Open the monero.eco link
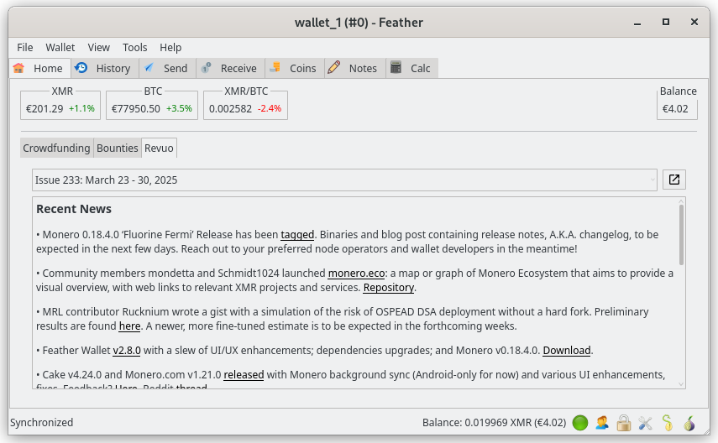 click(356, 274)
